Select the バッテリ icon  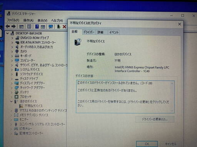click(17, 92)
